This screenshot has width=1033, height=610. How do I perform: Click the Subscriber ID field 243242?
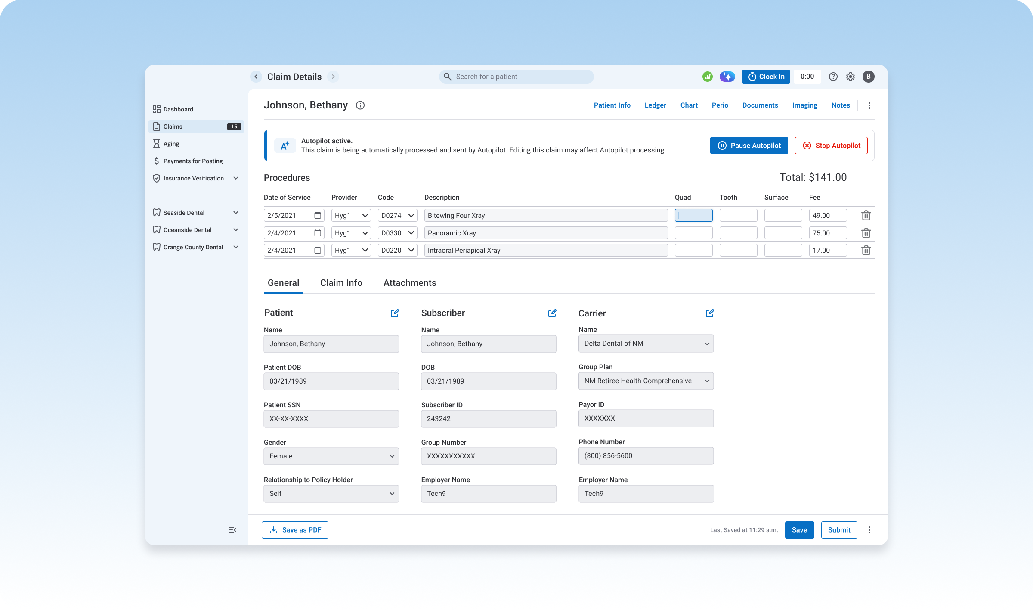489,419
